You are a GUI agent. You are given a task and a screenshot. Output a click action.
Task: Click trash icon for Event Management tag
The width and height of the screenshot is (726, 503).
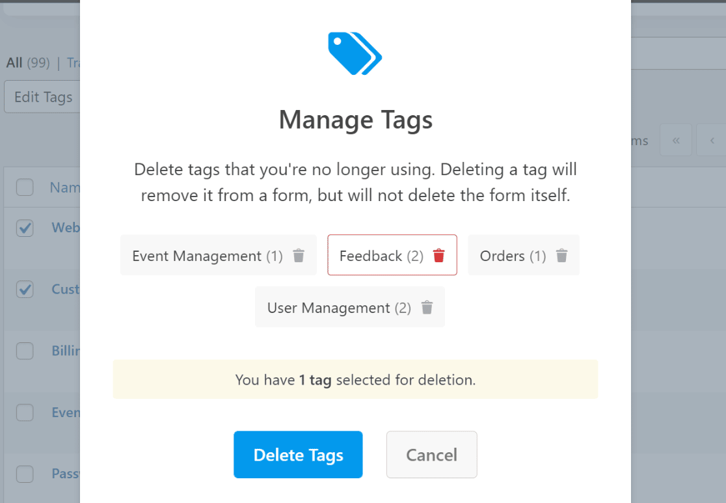299,256
